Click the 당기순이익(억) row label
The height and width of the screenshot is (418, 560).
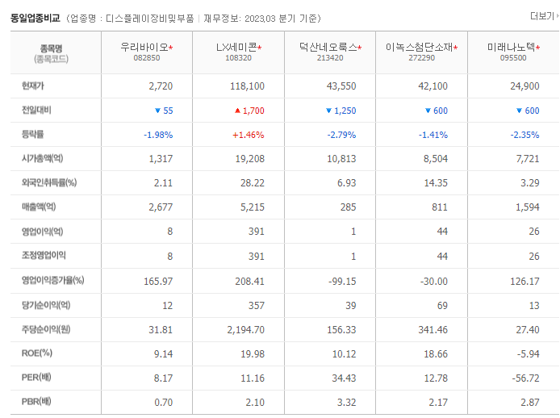tap(46, 305)
